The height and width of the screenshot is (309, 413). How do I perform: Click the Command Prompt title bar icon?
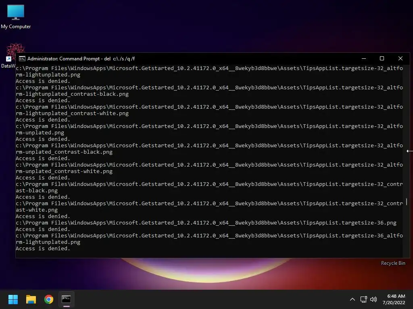coord(22,59)
